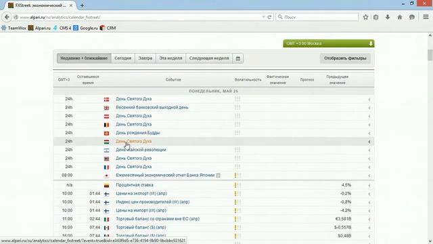Switch to the Завтра tab
This screenshot has width=433, height=244.
click(145, 58)
